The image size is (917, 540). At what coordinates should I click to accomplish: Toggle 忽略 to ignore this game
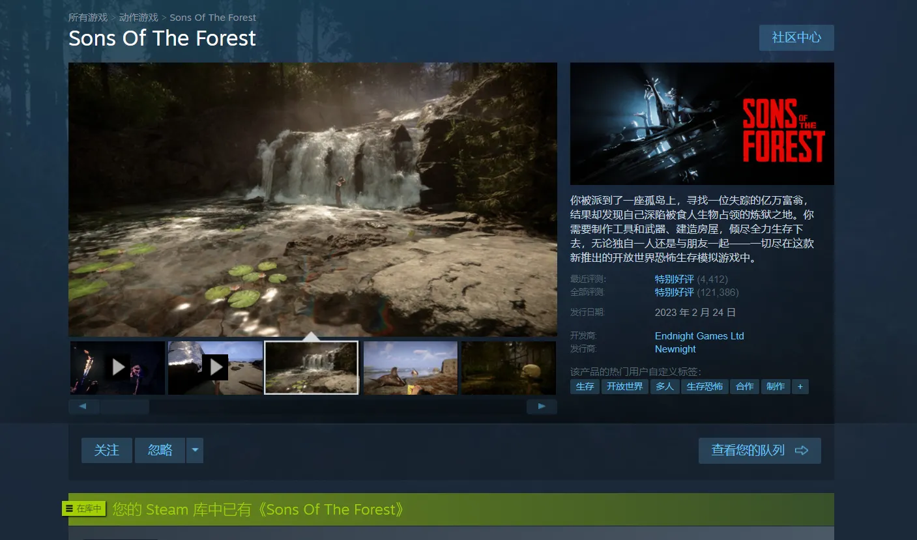click(160, 450)
